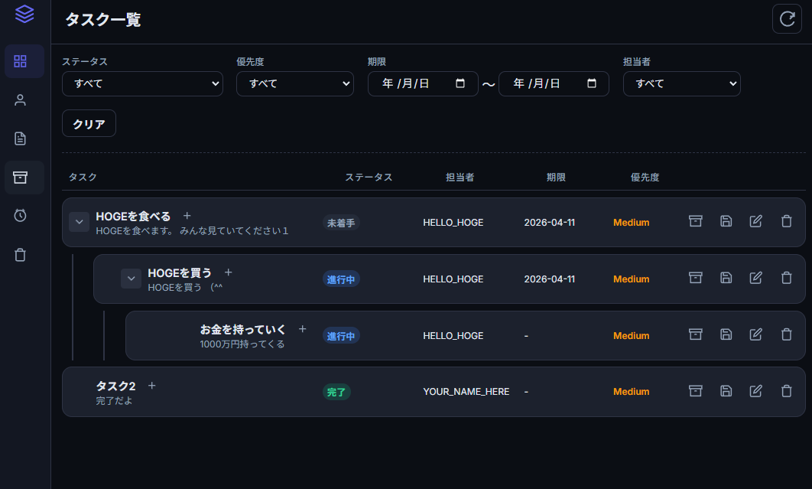The width and height of the screenshot is (812, 489).
Task: Edit the HOGEを食べる task
Action: (x=756, y=221)
